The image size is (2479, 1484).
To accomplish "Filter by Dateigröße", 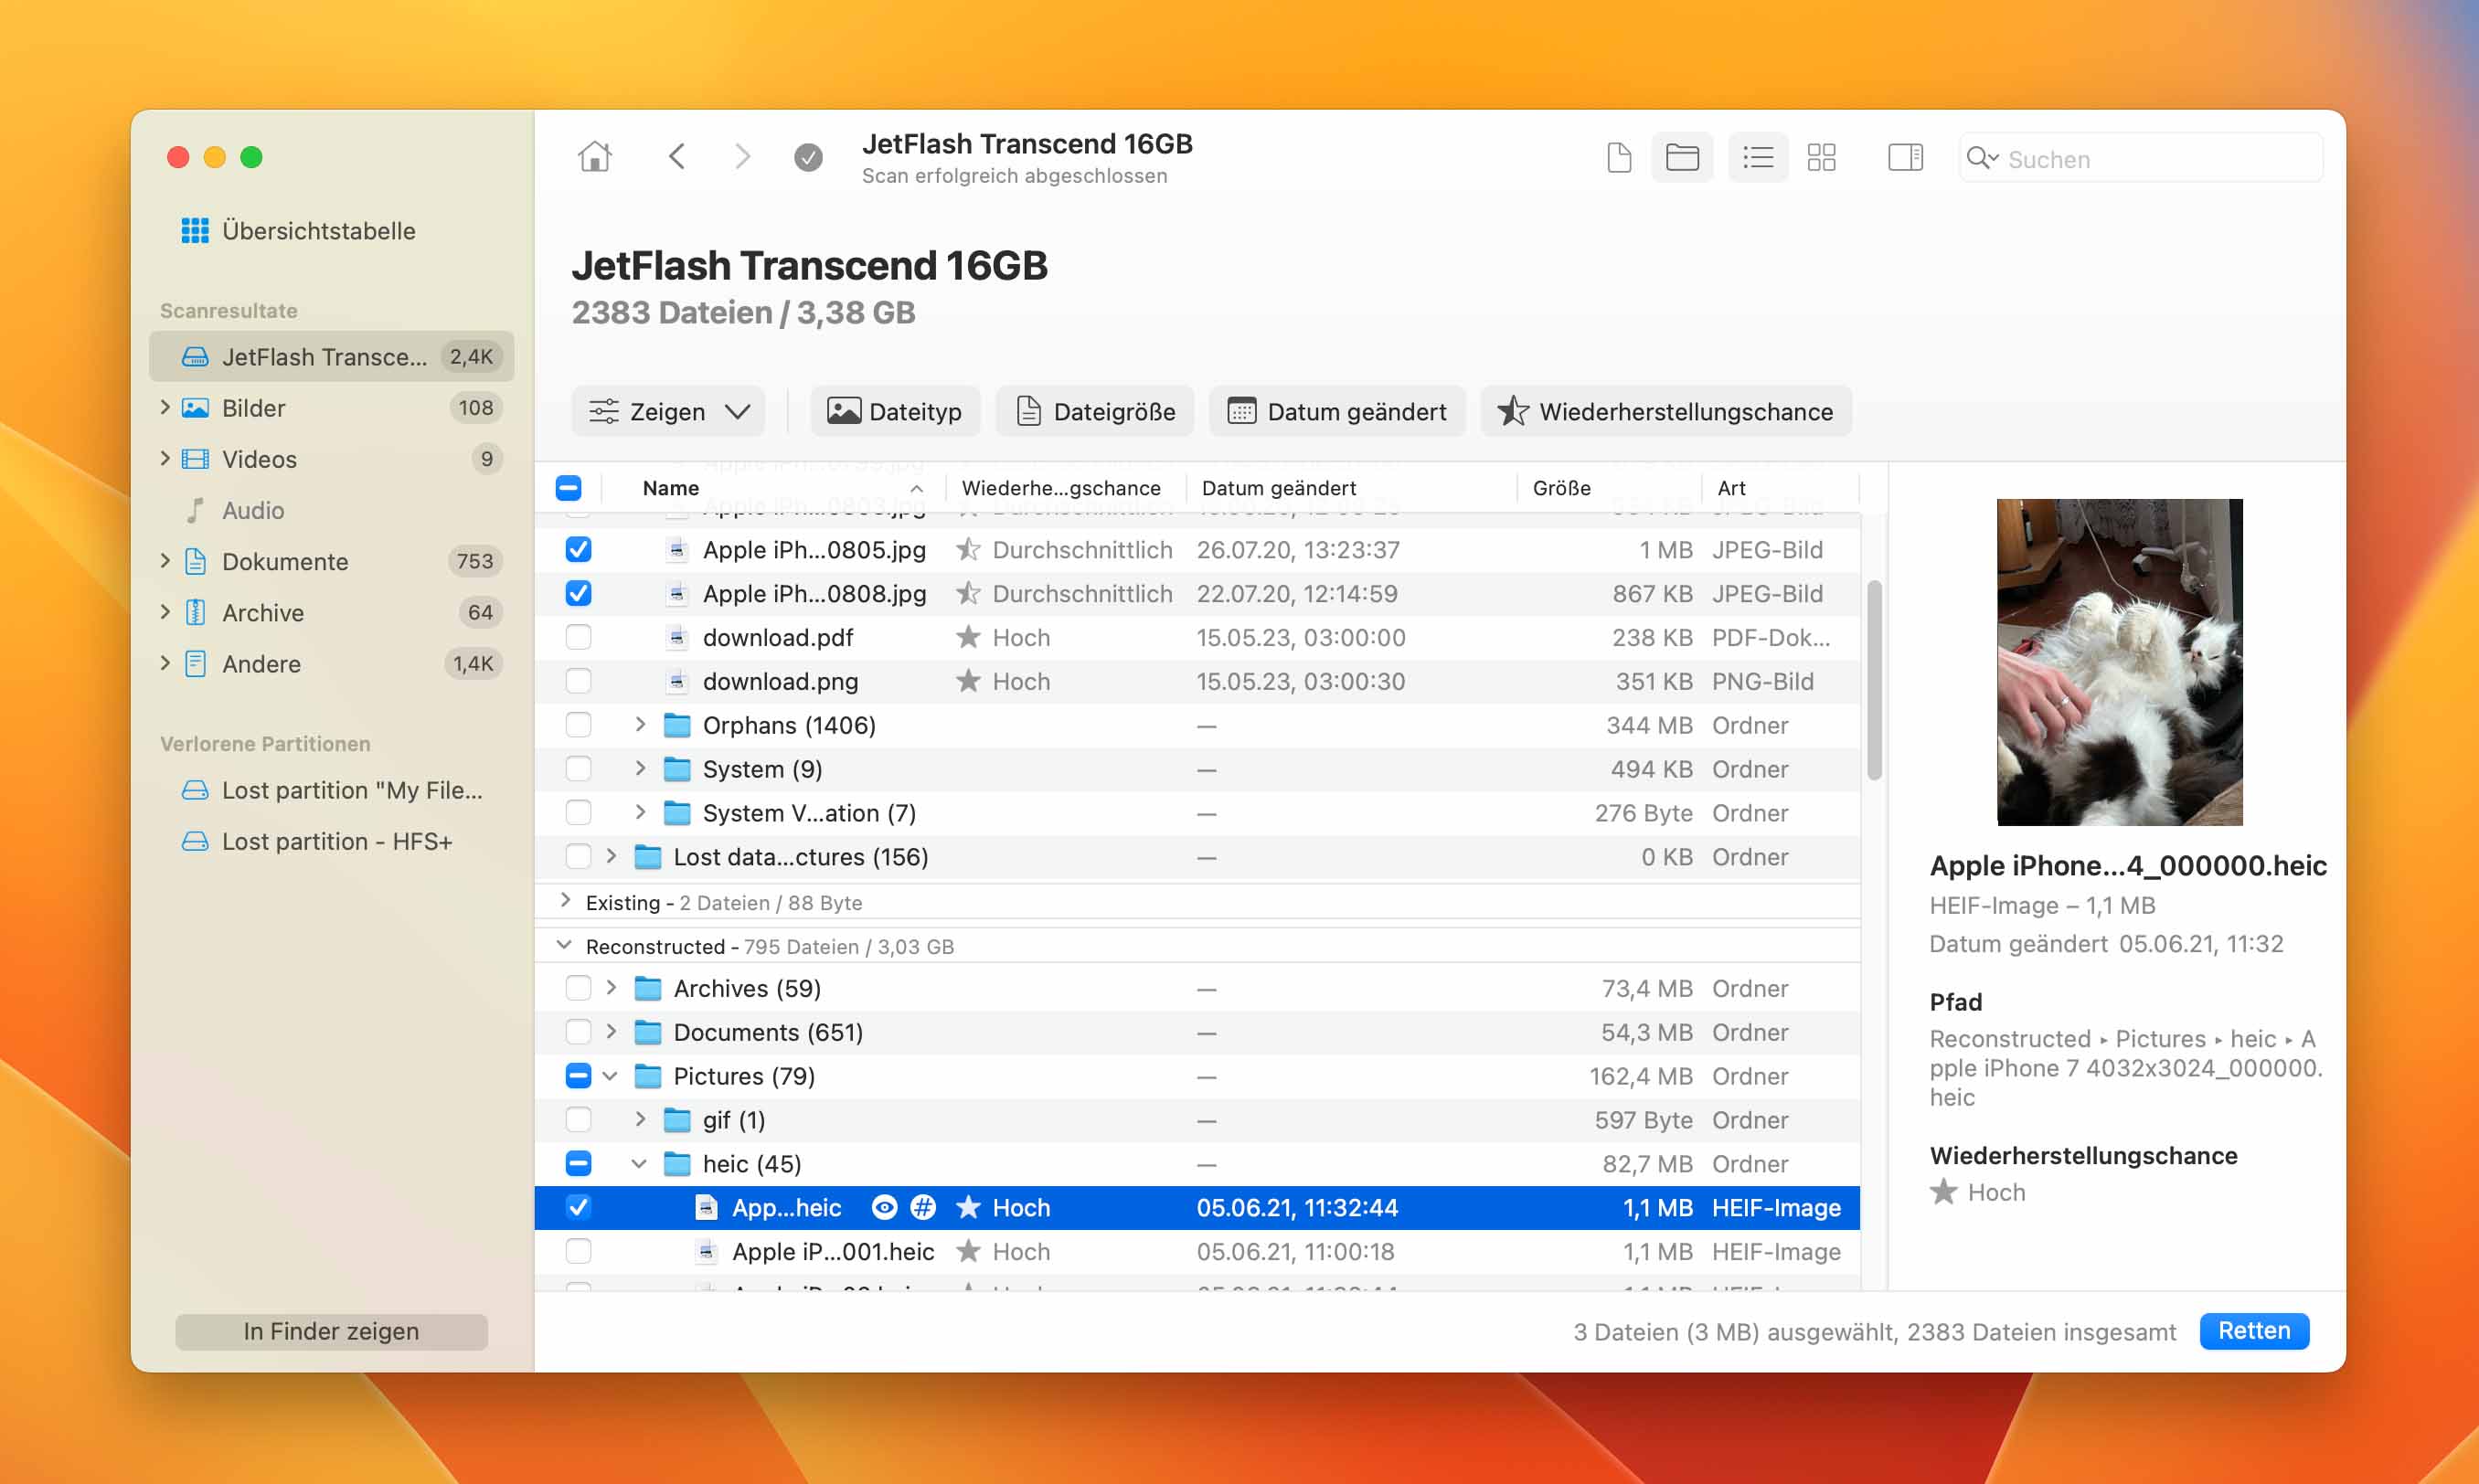I will tap(1095, 411).
